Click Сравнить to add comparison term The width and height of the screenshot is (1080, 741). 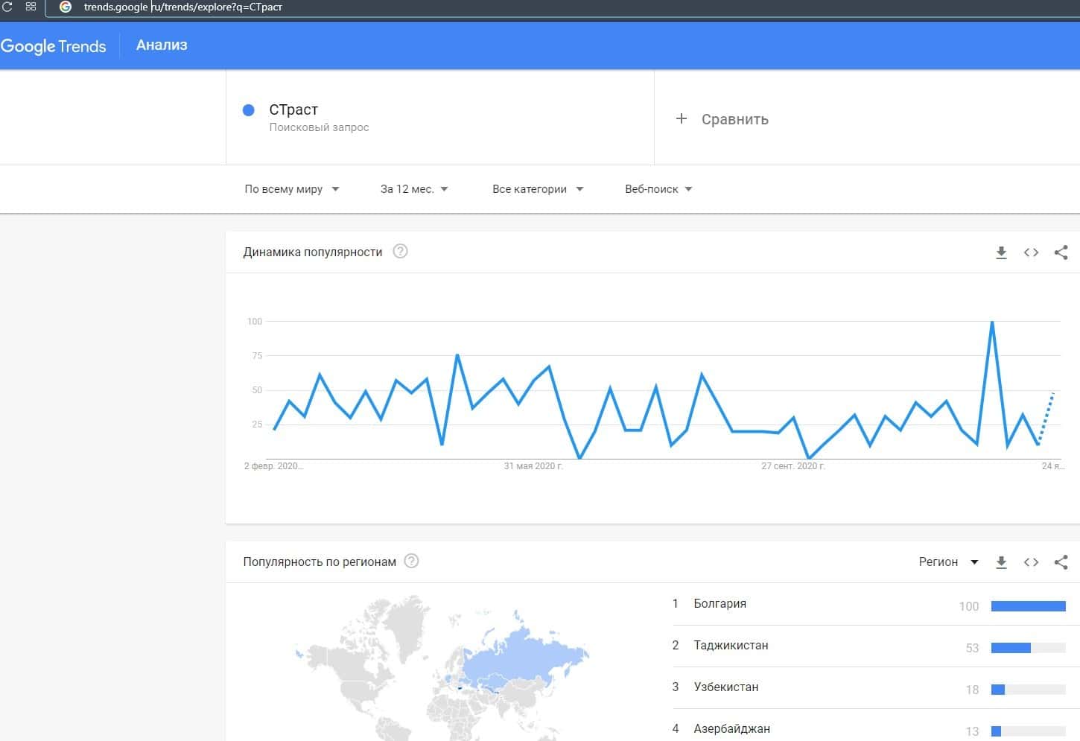point(722,119)
